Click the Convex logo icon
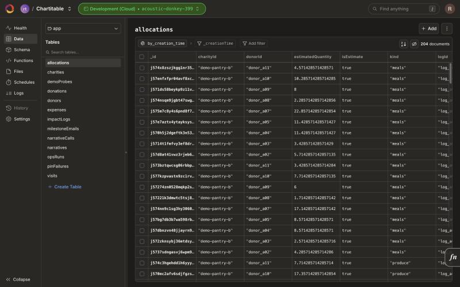This screenshot has width=460, height=287. (x=9, y=9)
